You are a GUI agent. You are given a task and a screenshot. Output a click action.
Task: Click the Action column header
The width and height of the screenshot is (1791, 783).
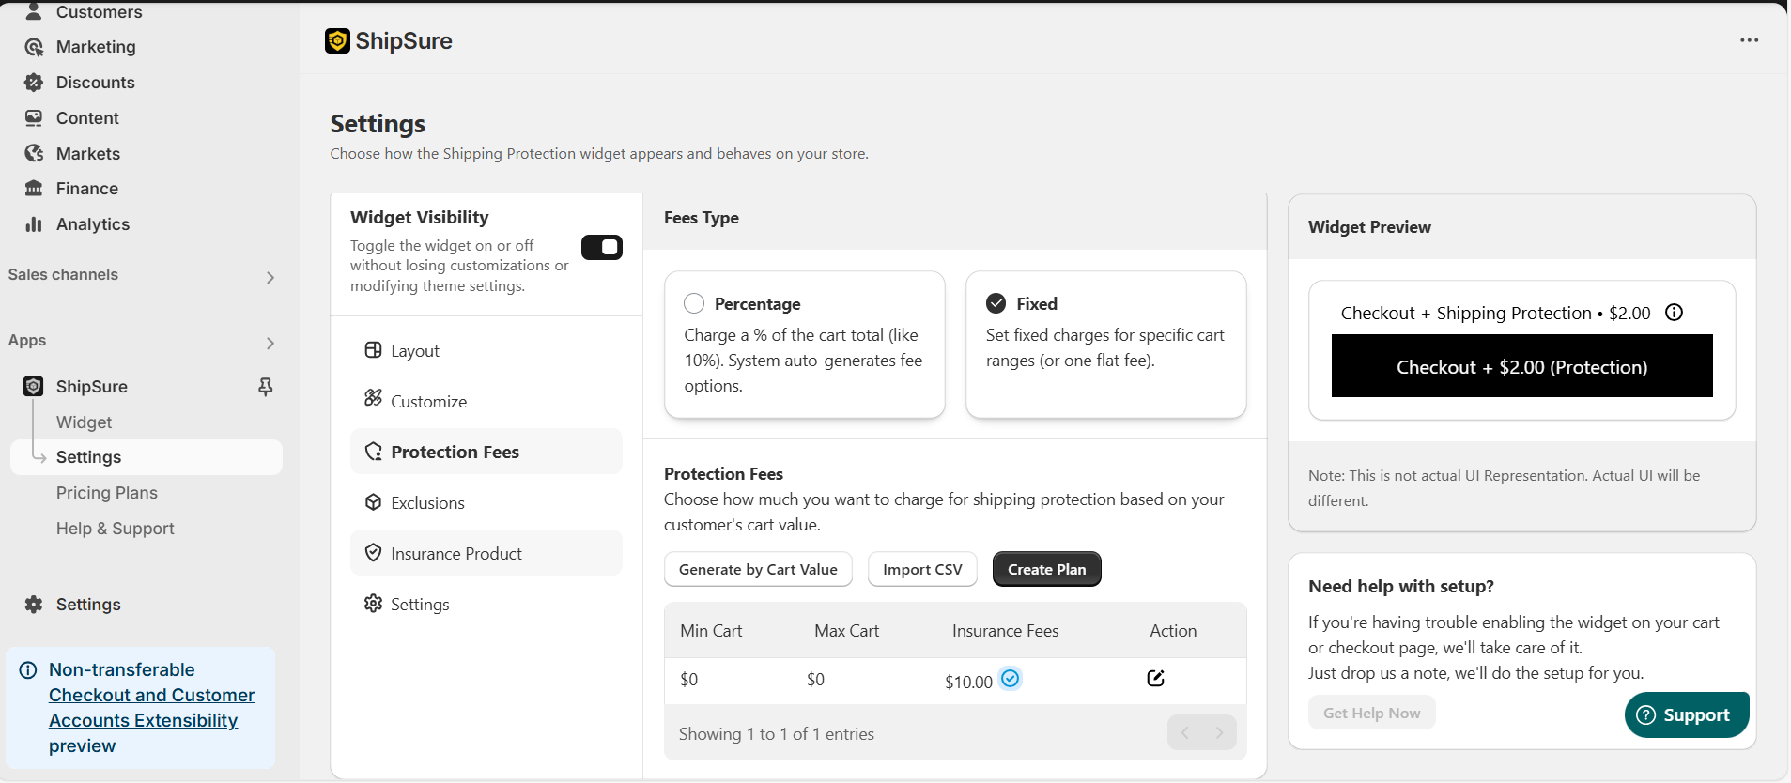pos(1173,631)
